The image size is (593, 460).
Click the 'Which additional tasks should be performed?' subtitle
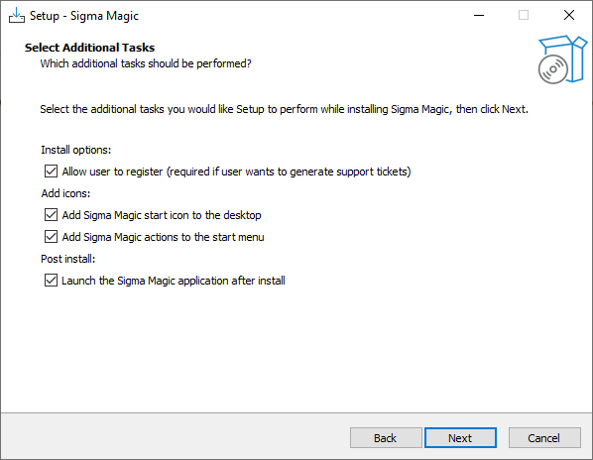[x=146, y=63]
